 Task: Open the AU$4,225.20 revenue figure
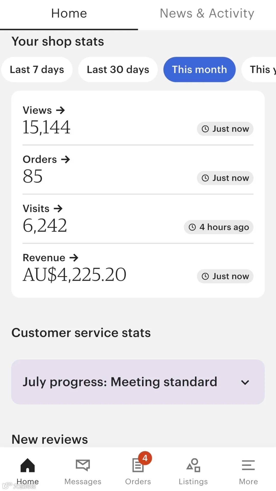coord(75,275)
